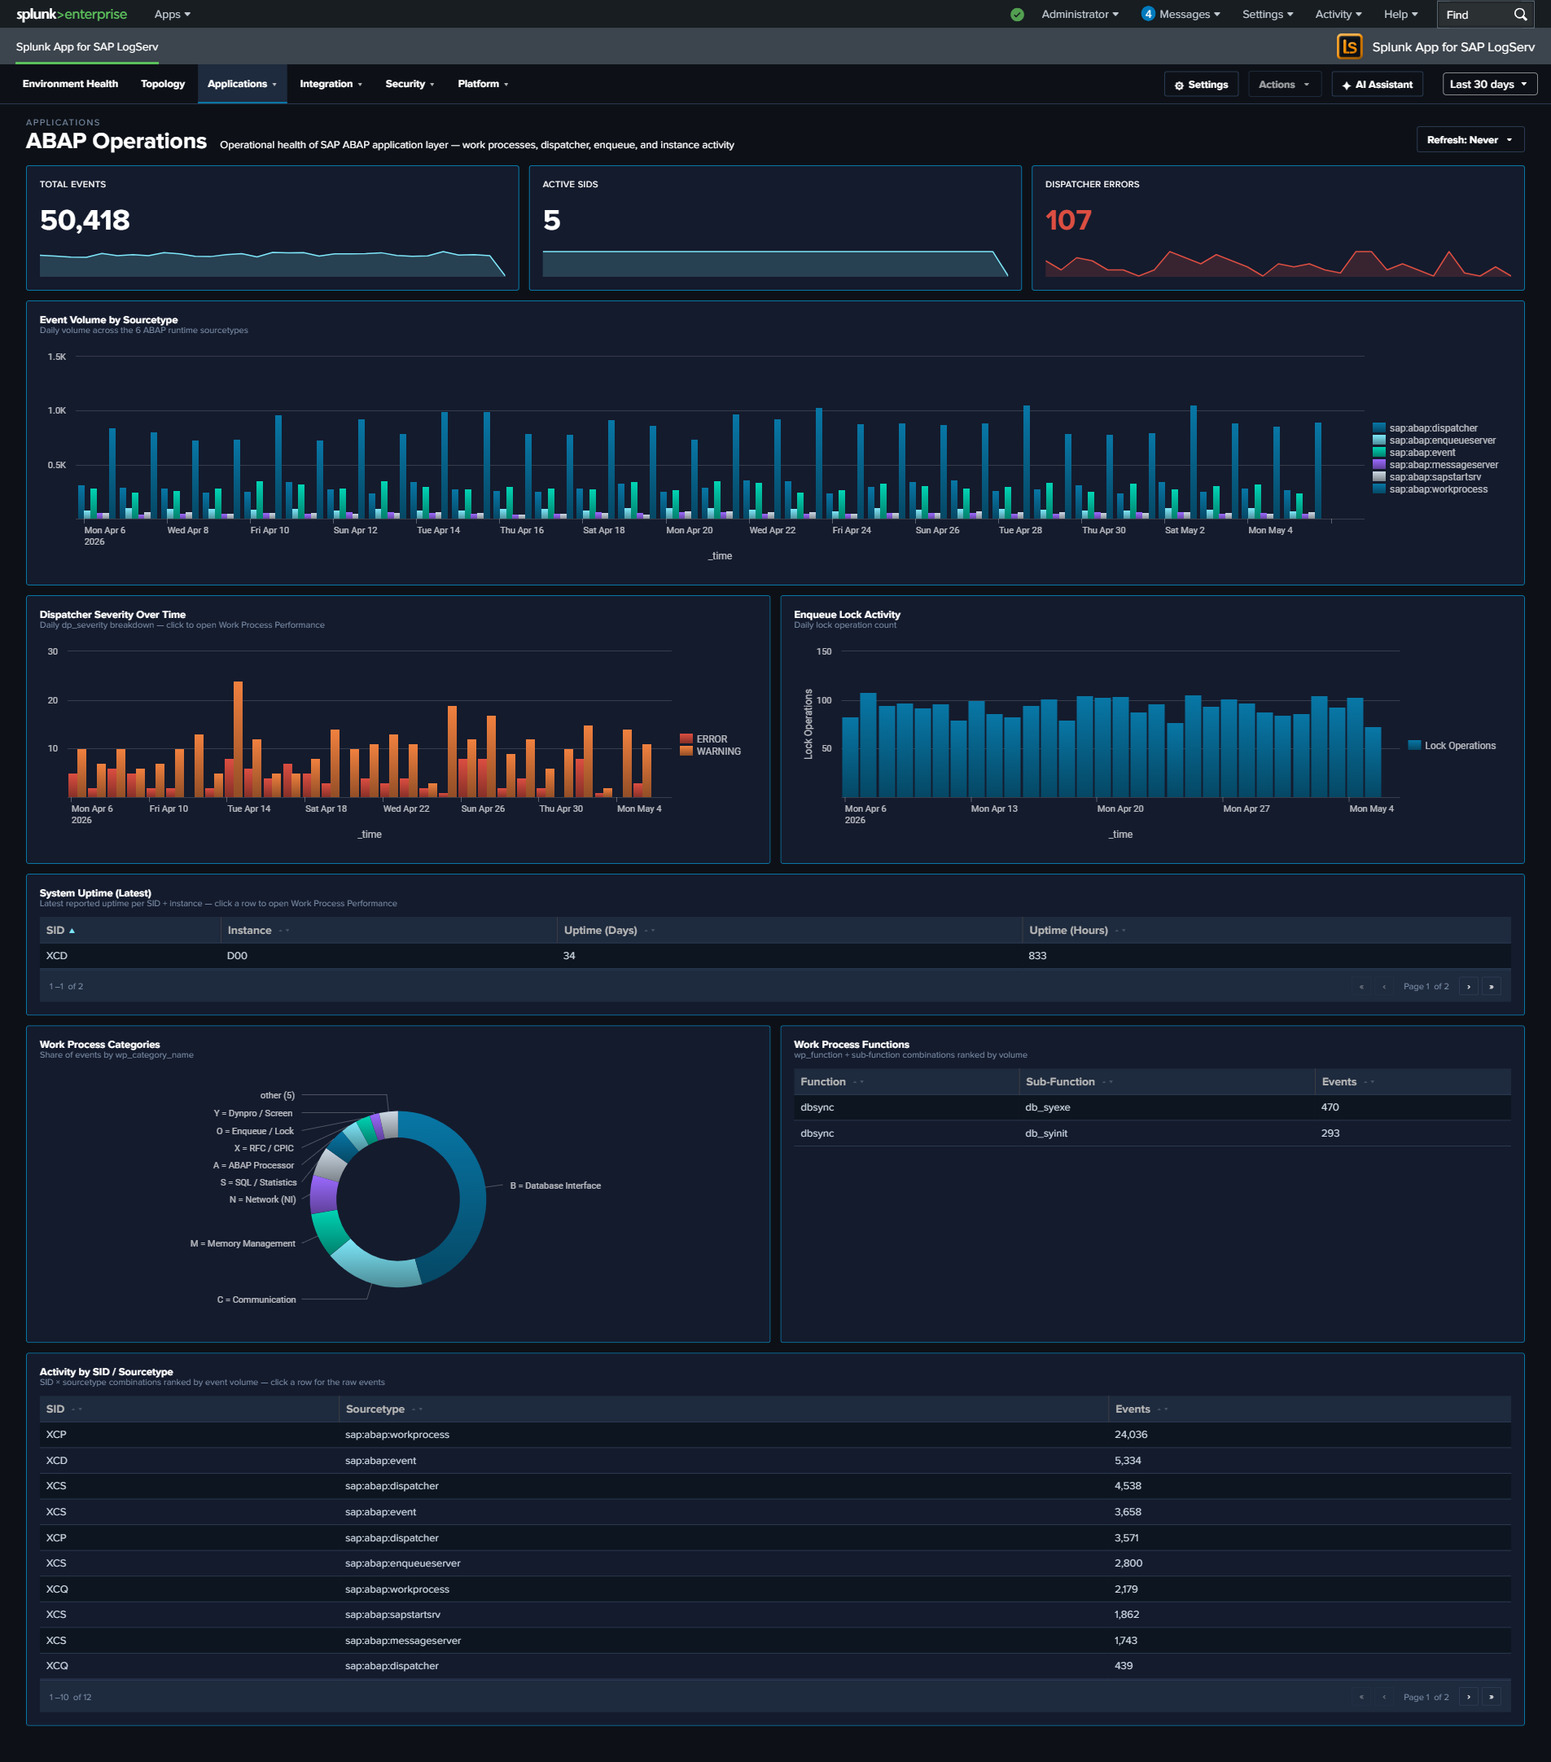Launch the AI Assistant
Viewport: 1551px width, 1762px height.
(1377, 85)
